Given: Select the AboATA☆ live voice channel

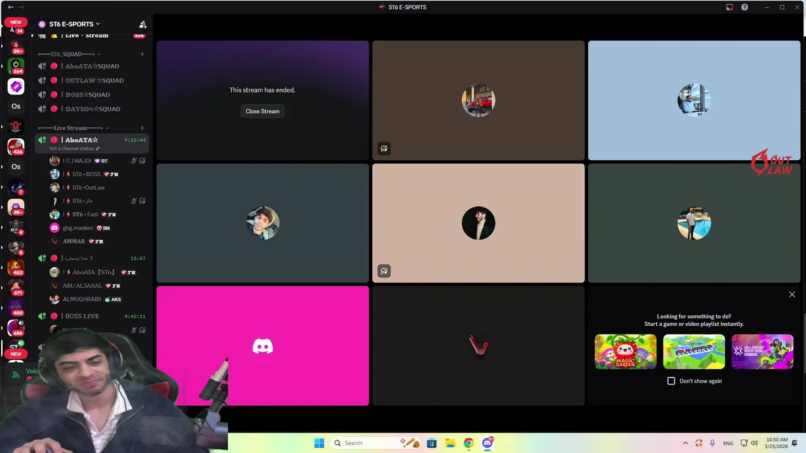Looking at the screenshot, I should [x=92, y=140].
